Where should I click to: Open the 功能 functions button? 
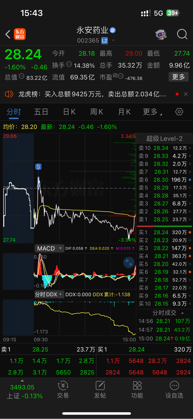pos(137,390)
